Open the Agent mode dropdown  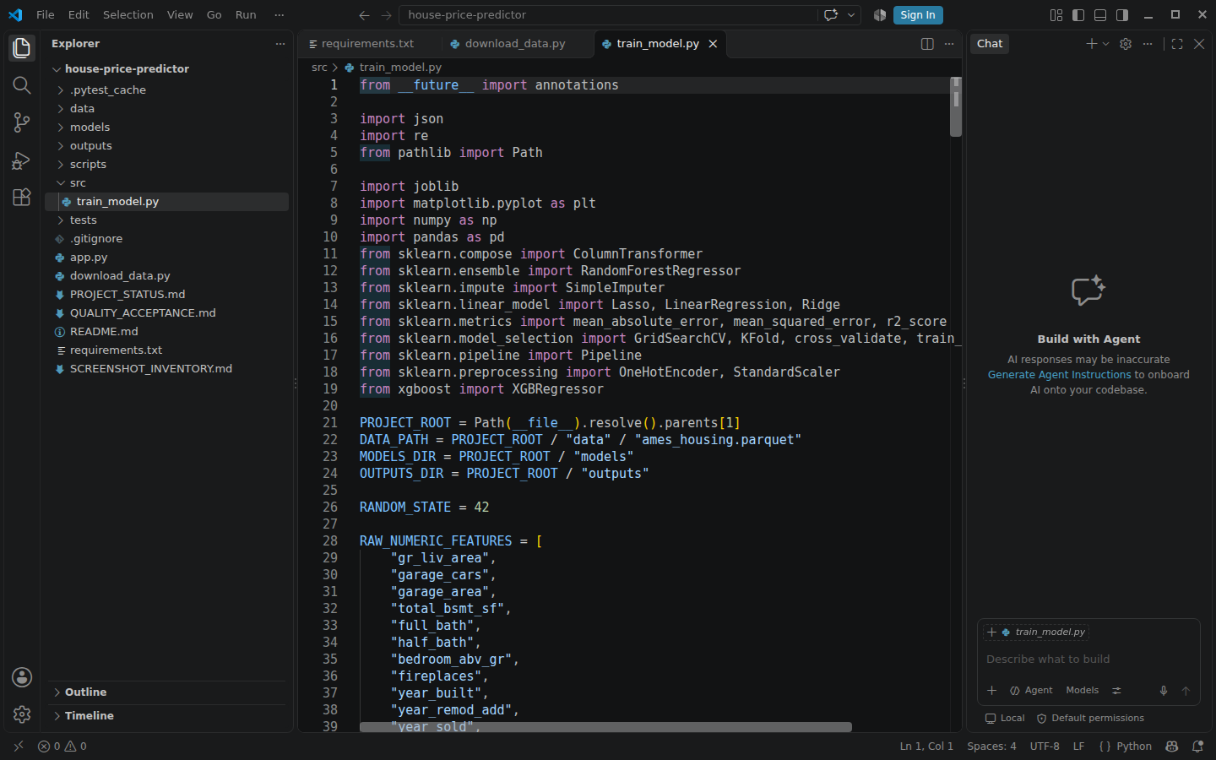click(x=1031, y=691)
